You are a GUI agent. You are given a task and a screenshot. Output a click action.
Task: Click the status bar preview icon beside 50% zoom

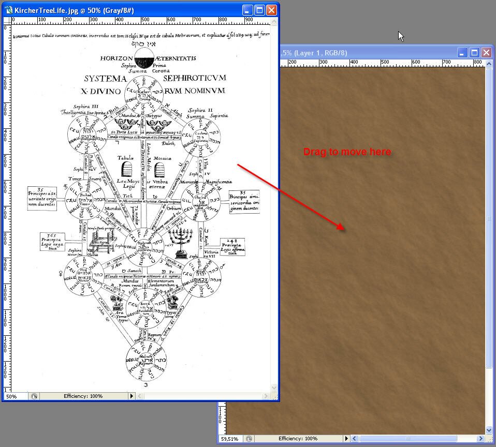pyautogui.click(x=34, y=396)
